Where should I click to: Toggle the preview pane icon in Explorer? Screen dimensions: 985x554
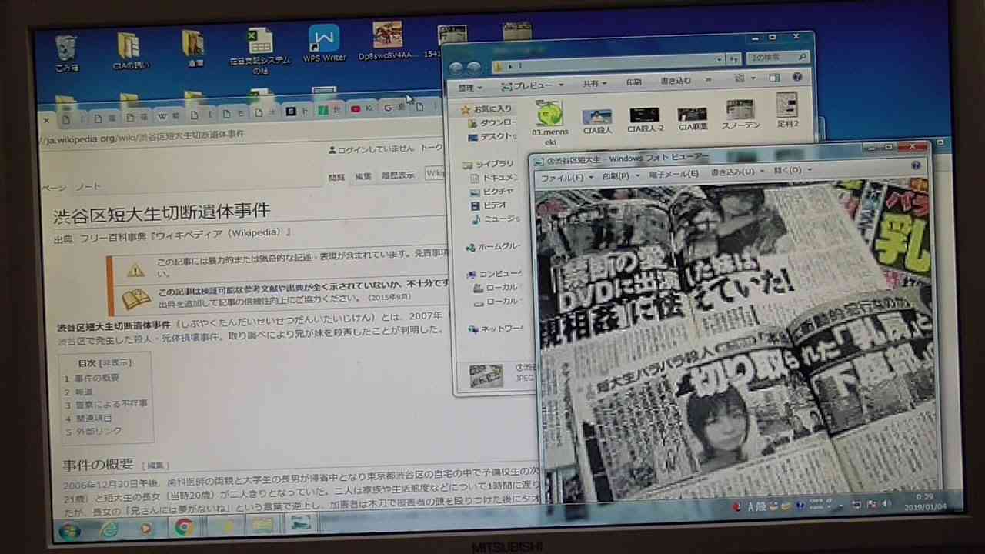tap(775, 77)
